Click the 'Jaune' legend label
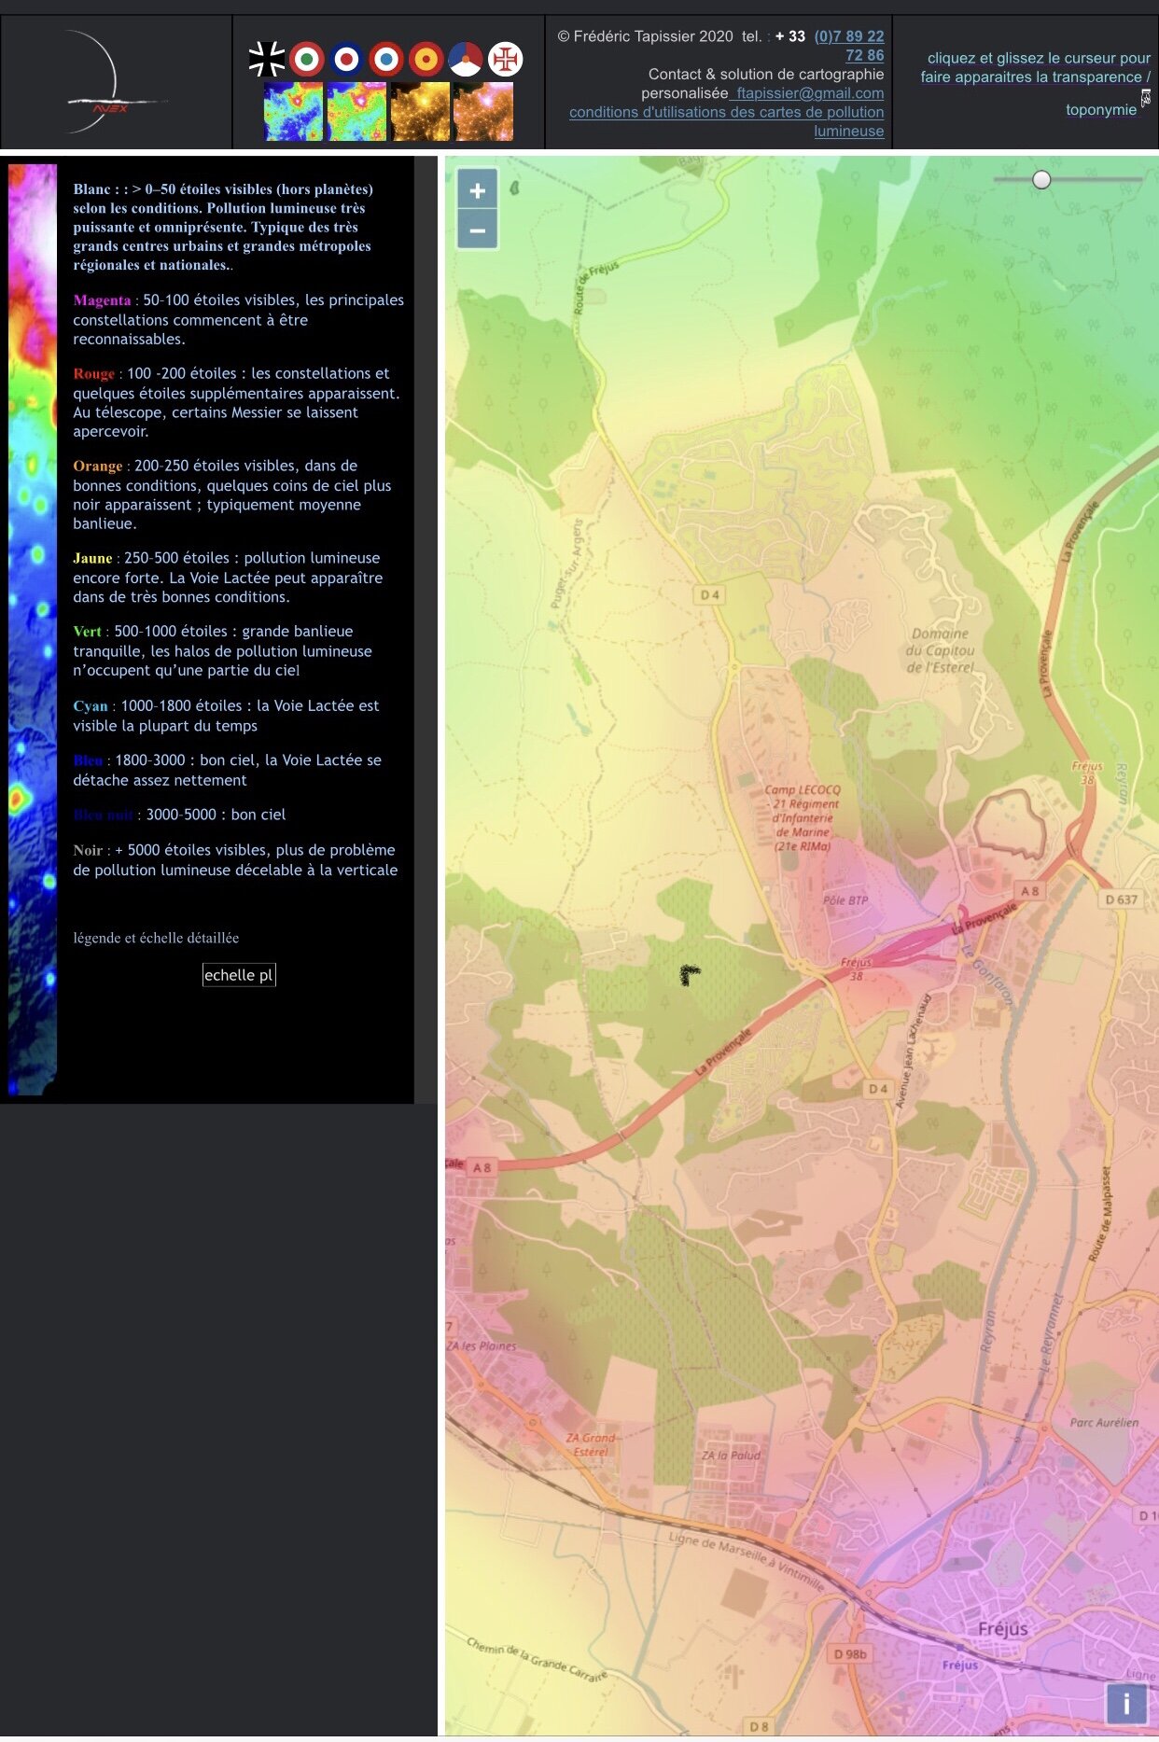Image resolution: width=1159 pixels, height=1742 pixels. tap(92, 558)
